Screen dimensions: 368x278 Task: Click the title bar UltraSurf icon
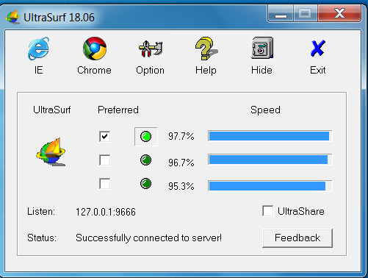(12, 17)
